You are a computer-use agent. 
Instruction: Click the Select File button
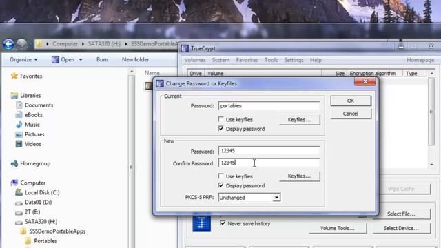[x=401, y=214]
